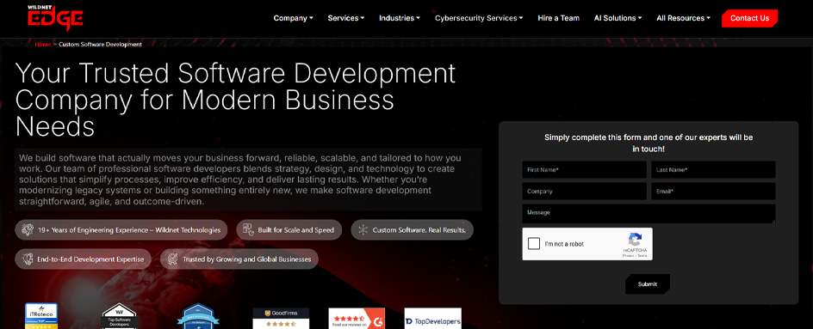This screenshot has width=813, height=329.
Task: Click the reCAPTCHA logo icon
Action: (636, 240)
